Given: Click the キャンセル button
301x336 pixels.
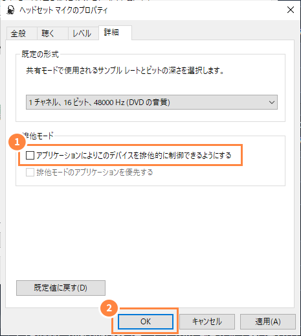Looking at the screenshot, I should tap(207, 322).
